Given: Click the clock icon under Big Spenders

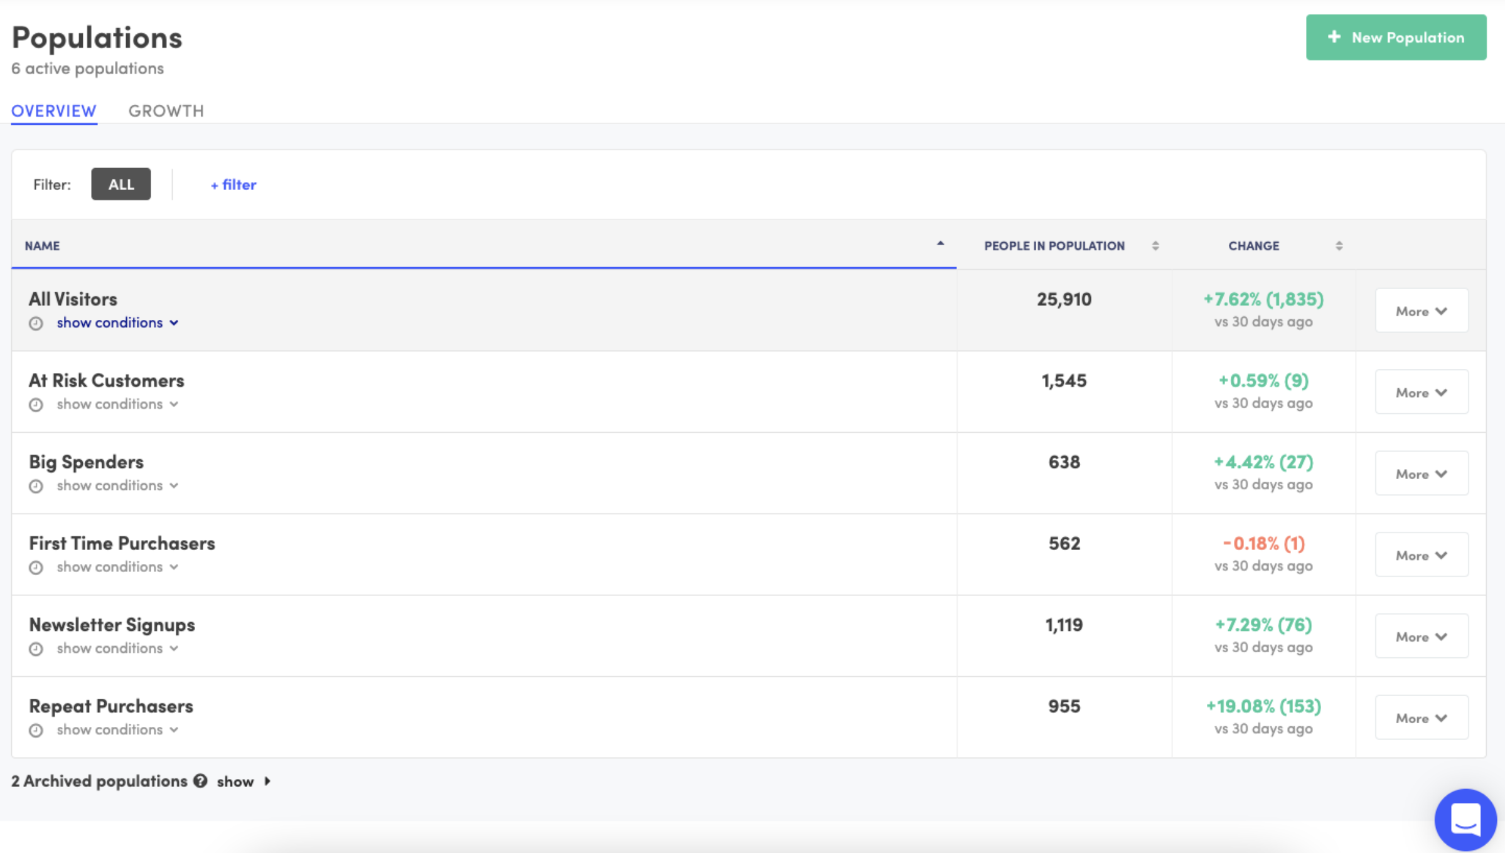Looking at the screenshot, I should click(36, 486).
